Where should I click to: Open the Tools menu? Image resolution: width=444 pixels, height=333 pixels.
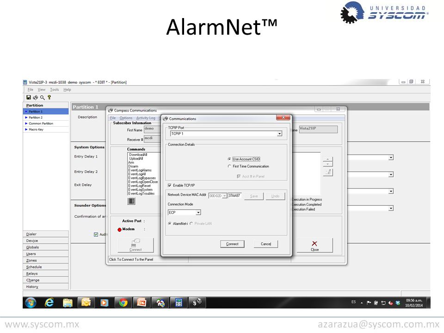55,89
